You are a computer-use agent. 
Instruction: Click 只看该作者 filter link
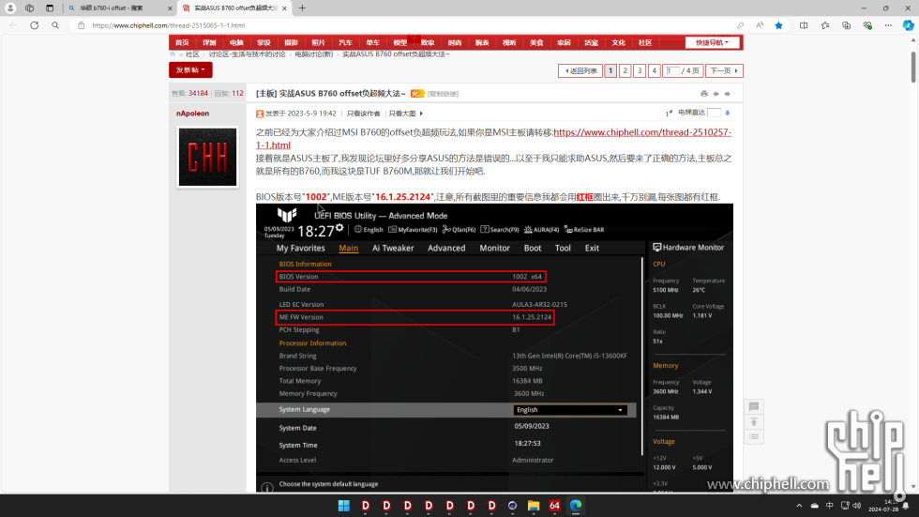pos(364,114)
